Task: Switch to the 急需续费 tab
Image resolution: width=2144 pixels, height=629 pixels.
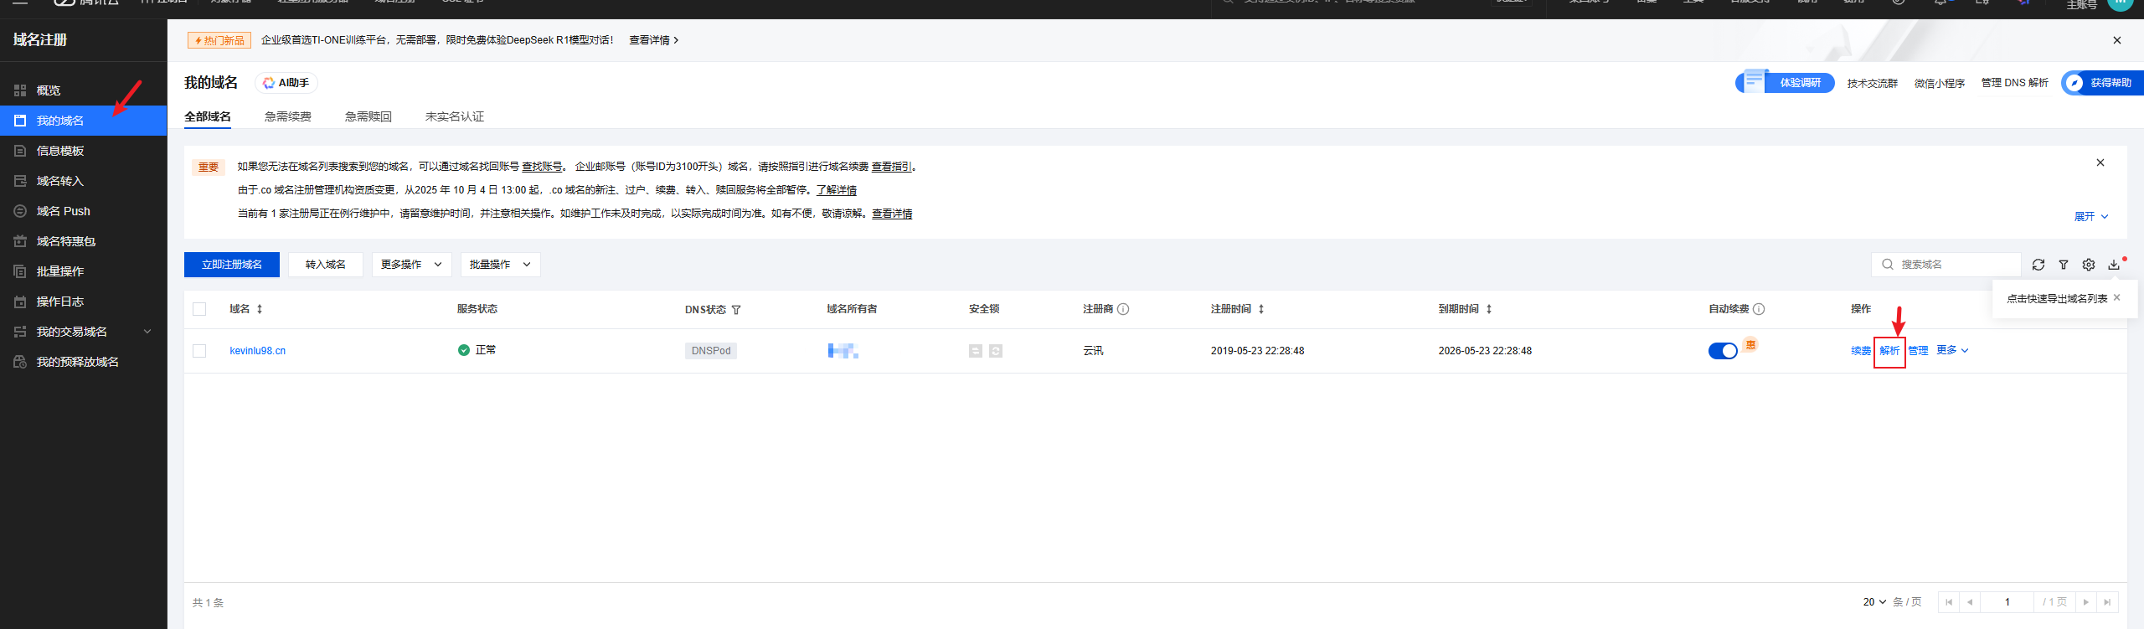Action: pyautogui.click(x=288, y=116)
